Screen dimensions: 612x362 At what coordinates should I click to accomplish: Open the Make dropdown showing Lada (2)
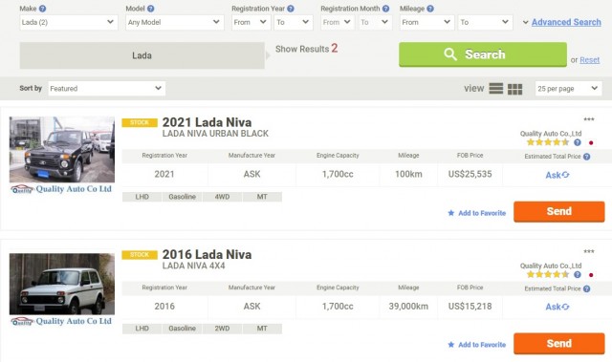pyautogui.click(x=68, y=22)
